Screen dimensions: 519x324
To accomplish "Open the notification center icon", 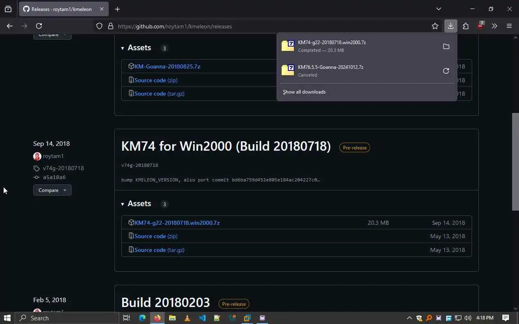I will tap(506, 318).
